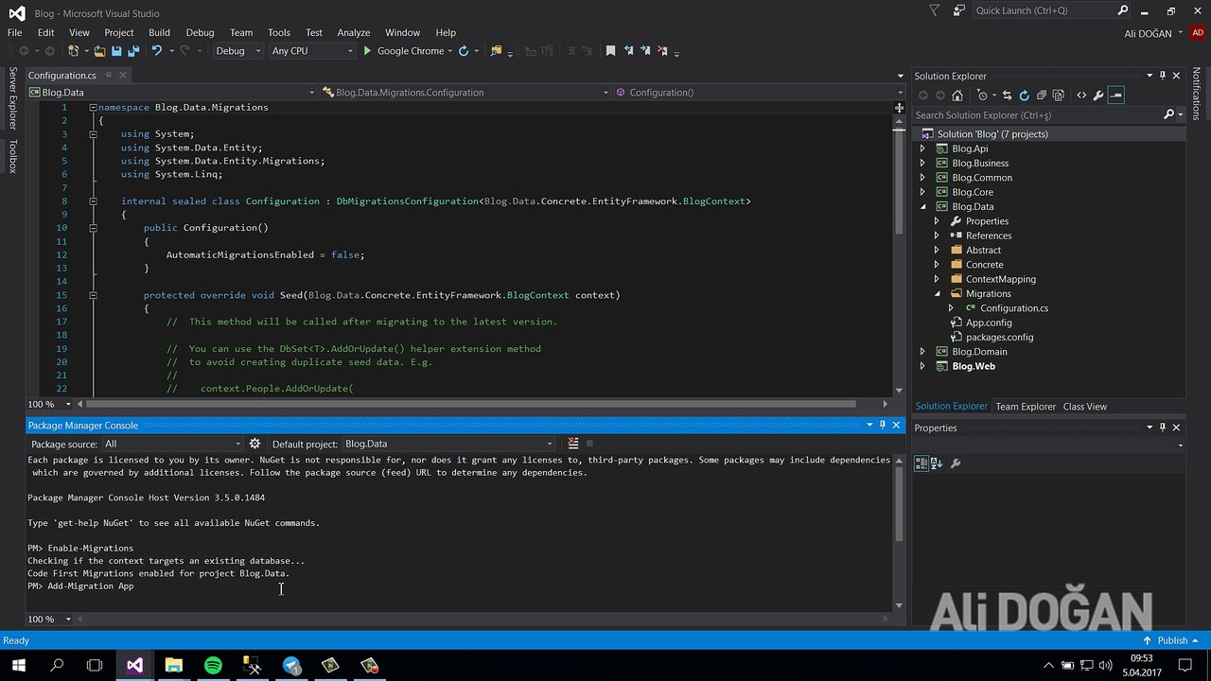1211x681 pixels.
Task: Open the Notifications side panel
Action: pyautogui.click(x=1196, y=94)
